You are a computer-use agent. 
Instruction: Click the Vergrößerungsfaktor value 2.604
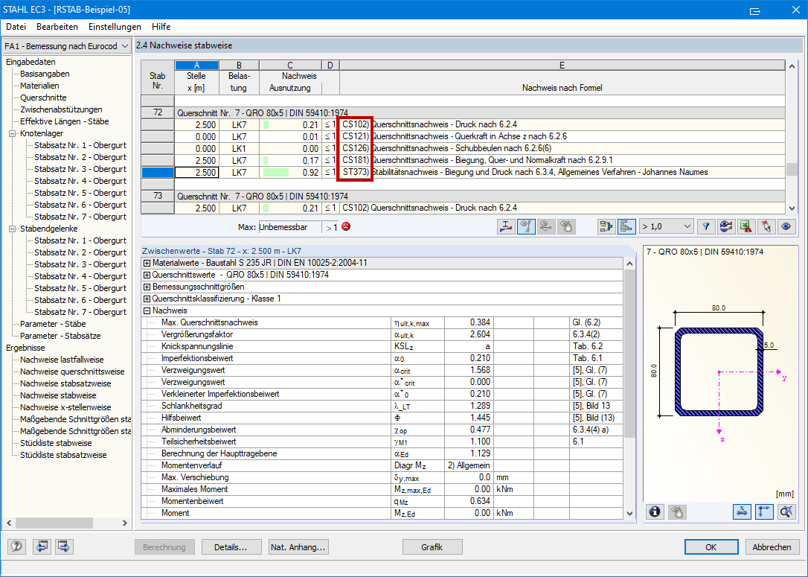point(469,334)
